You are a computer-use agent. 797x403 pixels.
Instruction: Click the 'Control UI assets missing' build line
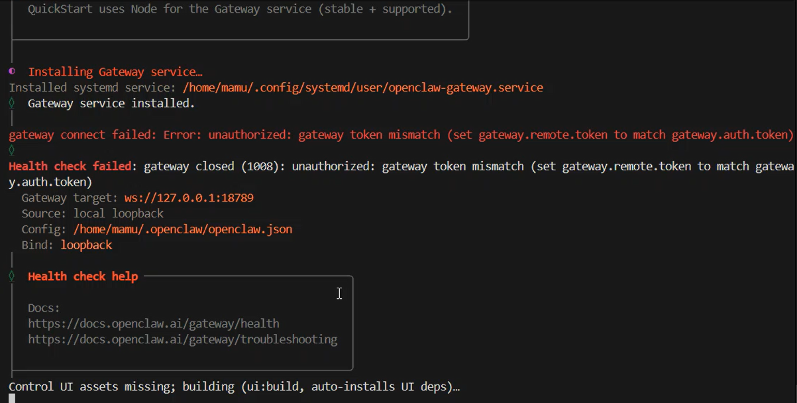pos(234,386)
